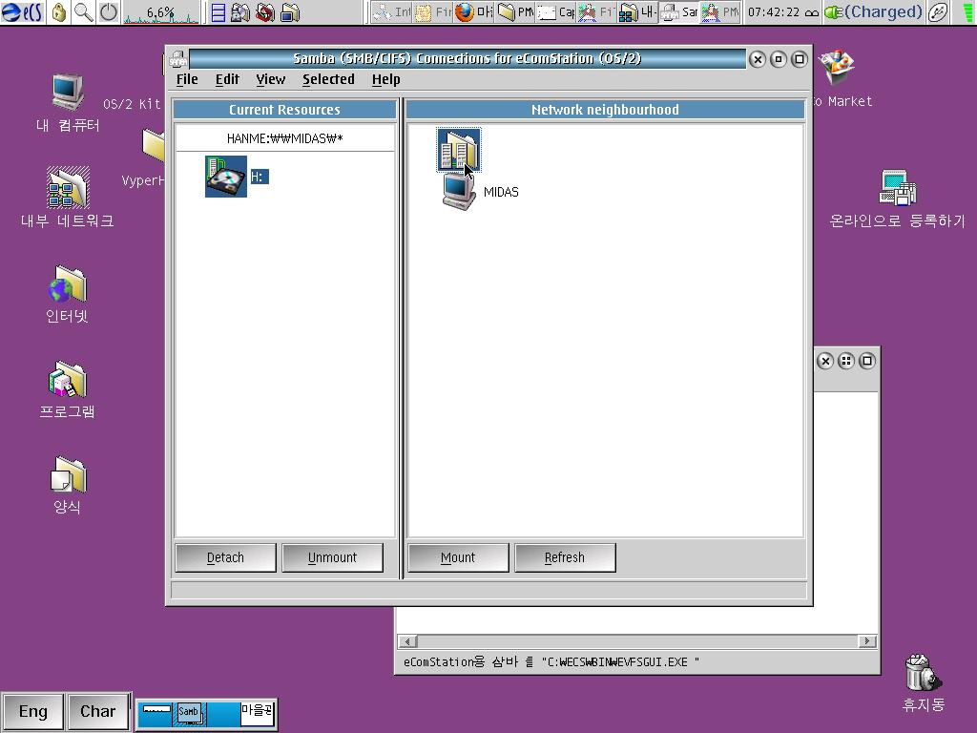977x733 pixels.
Task: Click right arrow of background window scrollbar
Action: (866, 641)
